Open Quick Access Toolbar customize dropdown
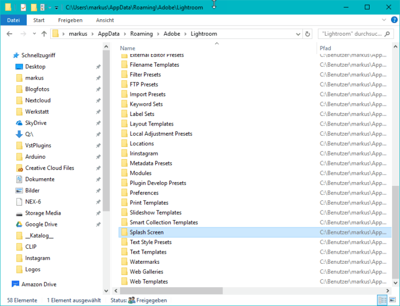The height and width of the screenshot is (306, 400). pos(57,7)
